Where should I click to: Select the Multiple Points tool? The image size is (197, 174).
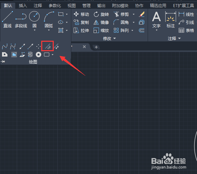pyautogui.click(x=39, y=46)
